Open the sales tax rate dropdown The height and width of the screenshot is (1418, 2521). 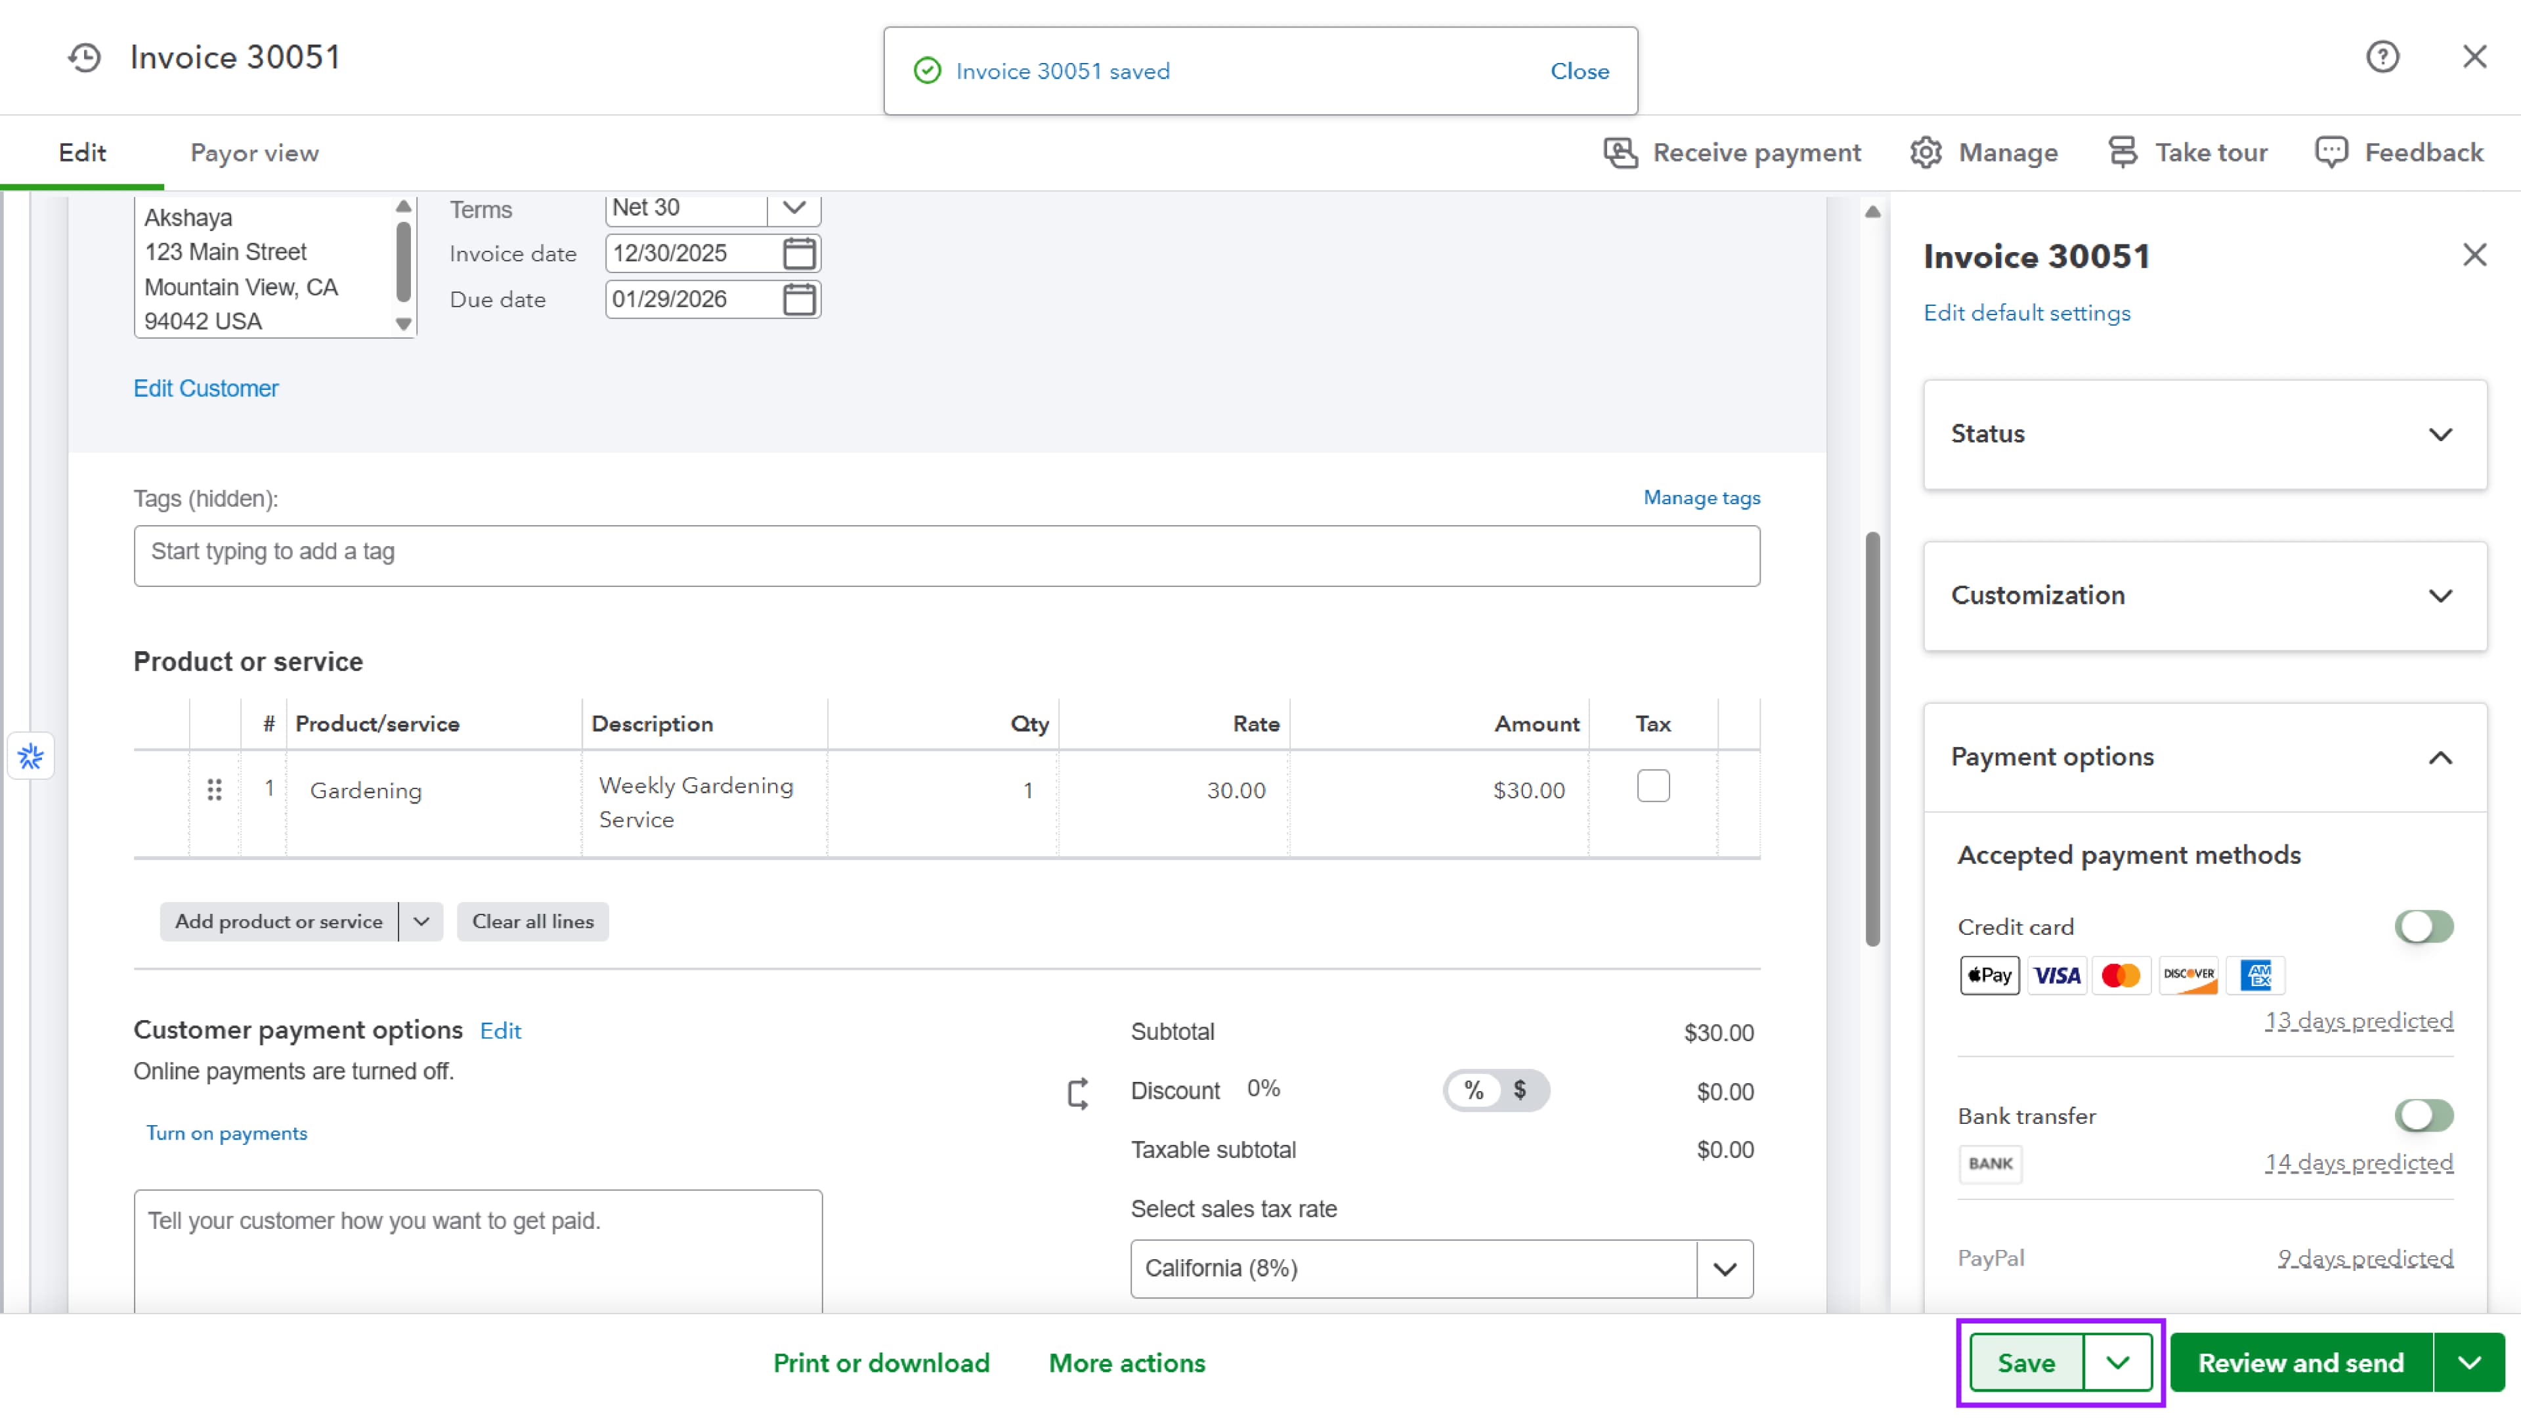pos(1723,1269)
